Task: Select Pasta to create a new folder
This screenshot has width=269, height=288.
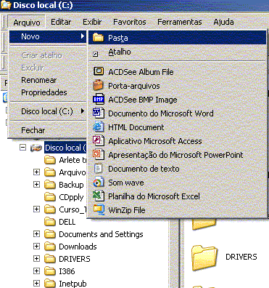Action: [177, 38]
